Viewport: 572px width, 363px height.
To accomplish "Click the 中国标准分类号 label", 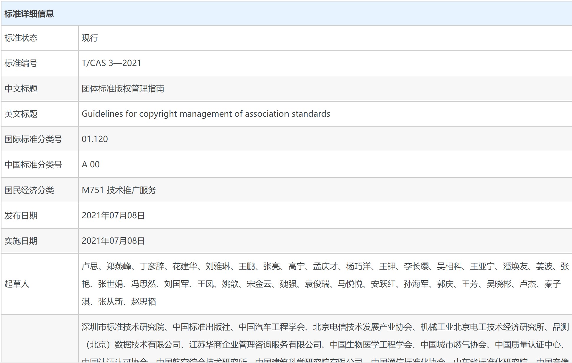I will point(33,165).
